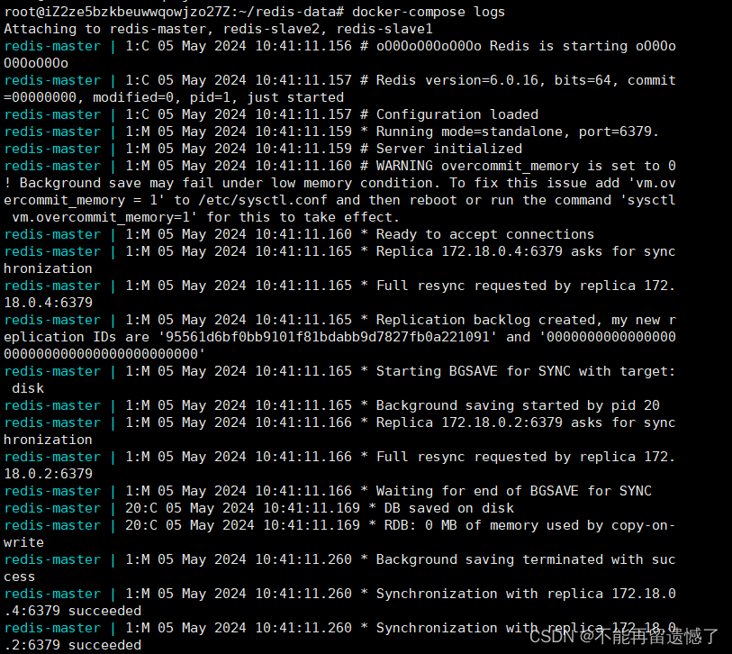Viewport: 732px width, 654px height.
Task: Click 'Background saving started by pid 20'
Action: click(518, 405)
